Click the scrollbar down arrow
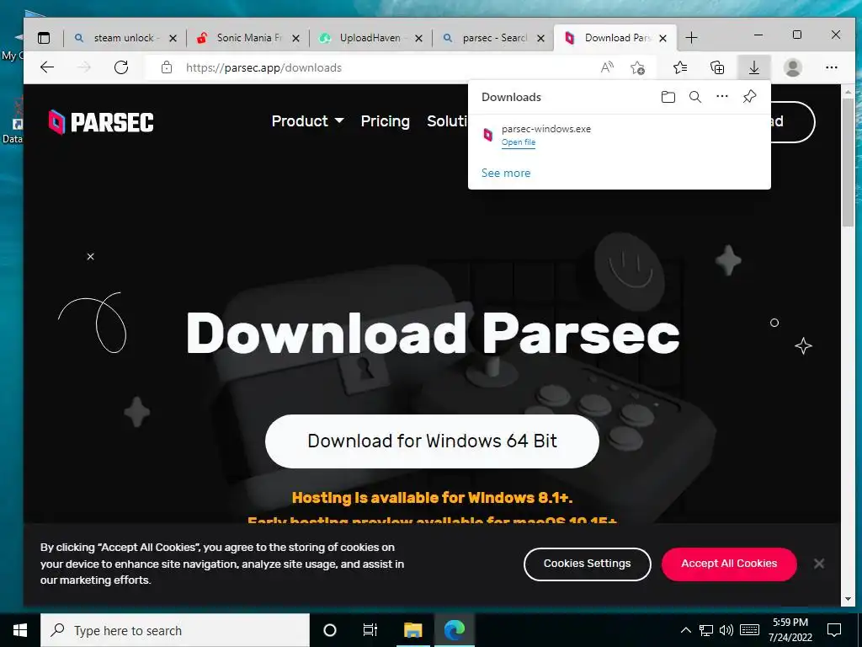 [x=848, y=599]
